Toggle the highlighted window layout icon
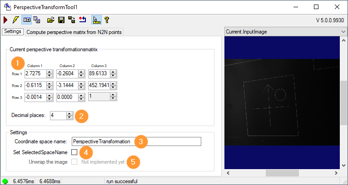This screenshot has height=185, width=348. coord(27,20)
